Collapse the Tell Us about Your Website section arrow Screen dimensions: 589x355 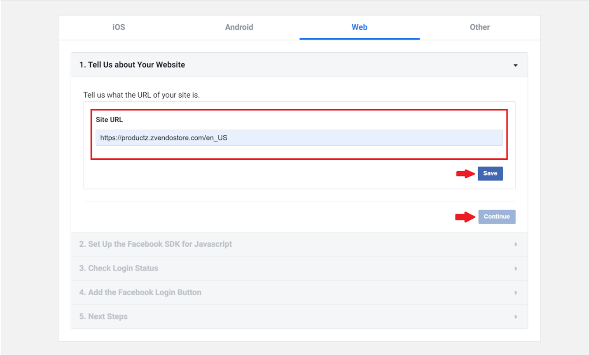[x=515, y=65]
